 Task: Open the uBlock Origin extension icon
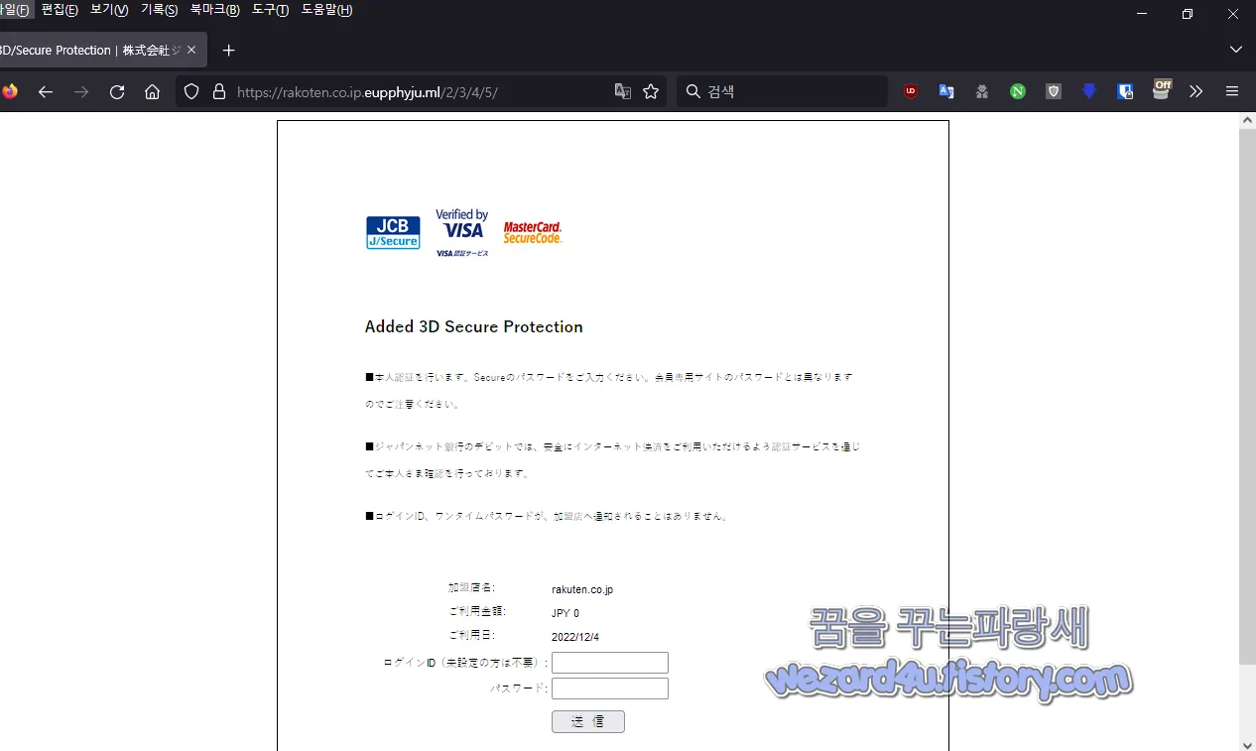909,91
